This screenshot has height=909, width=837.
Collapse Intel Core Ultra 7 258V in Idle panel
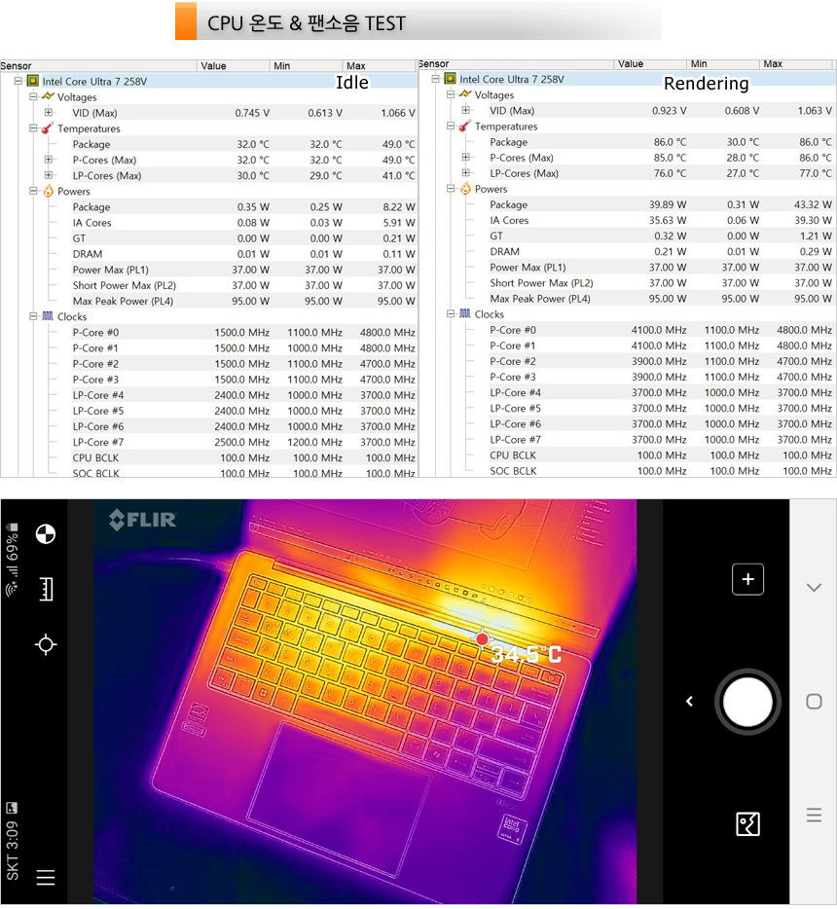18,82
